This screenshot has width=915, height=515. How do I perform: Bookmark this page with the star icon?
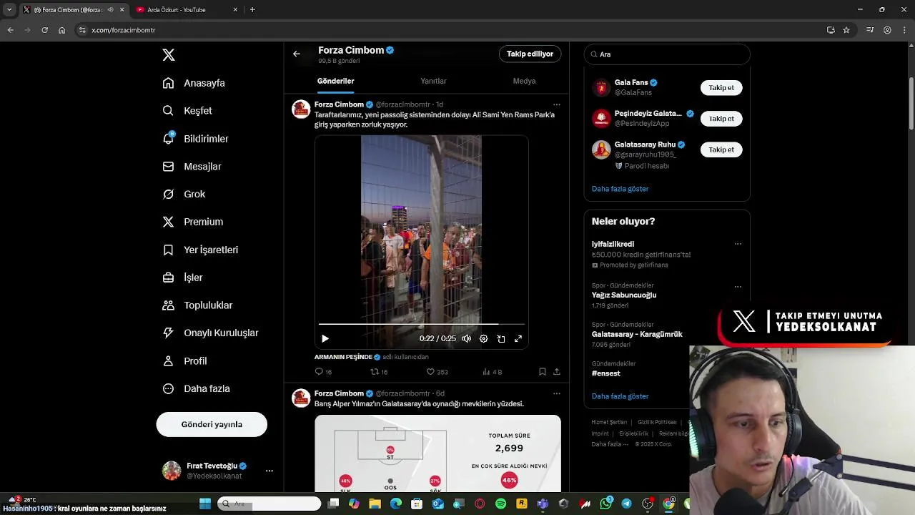coord(846,30)
